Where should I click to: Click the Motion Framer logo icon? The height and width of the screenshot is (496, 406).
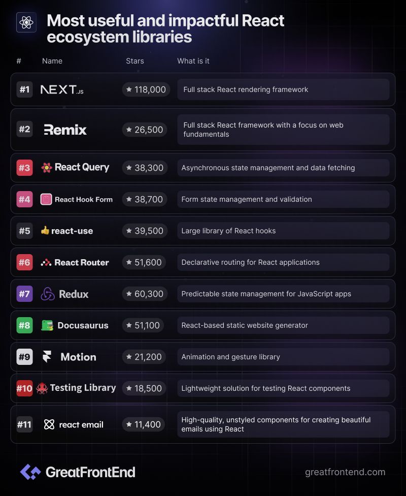[x=47, y=357]
